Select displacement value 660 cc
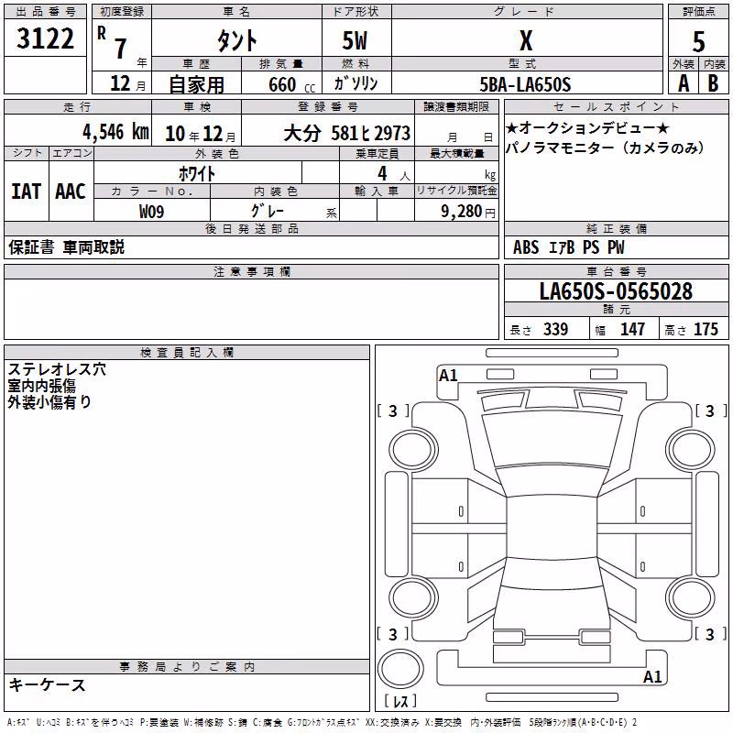This screenshot has height=733, width=733. point(291,84)
